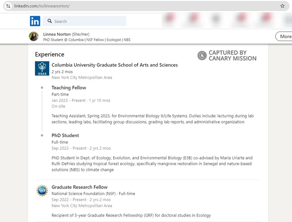Open the Columbia GSAS company logo
This screenshot has height=222, width=292.
click(x=42, y=68)
